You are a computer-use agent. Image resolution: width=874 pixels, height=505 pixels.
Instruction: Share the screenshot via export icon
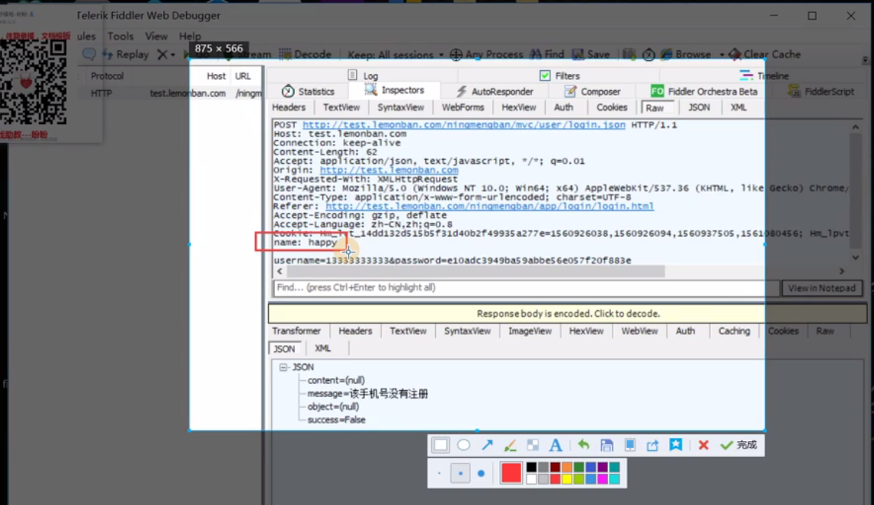point(653,445)
